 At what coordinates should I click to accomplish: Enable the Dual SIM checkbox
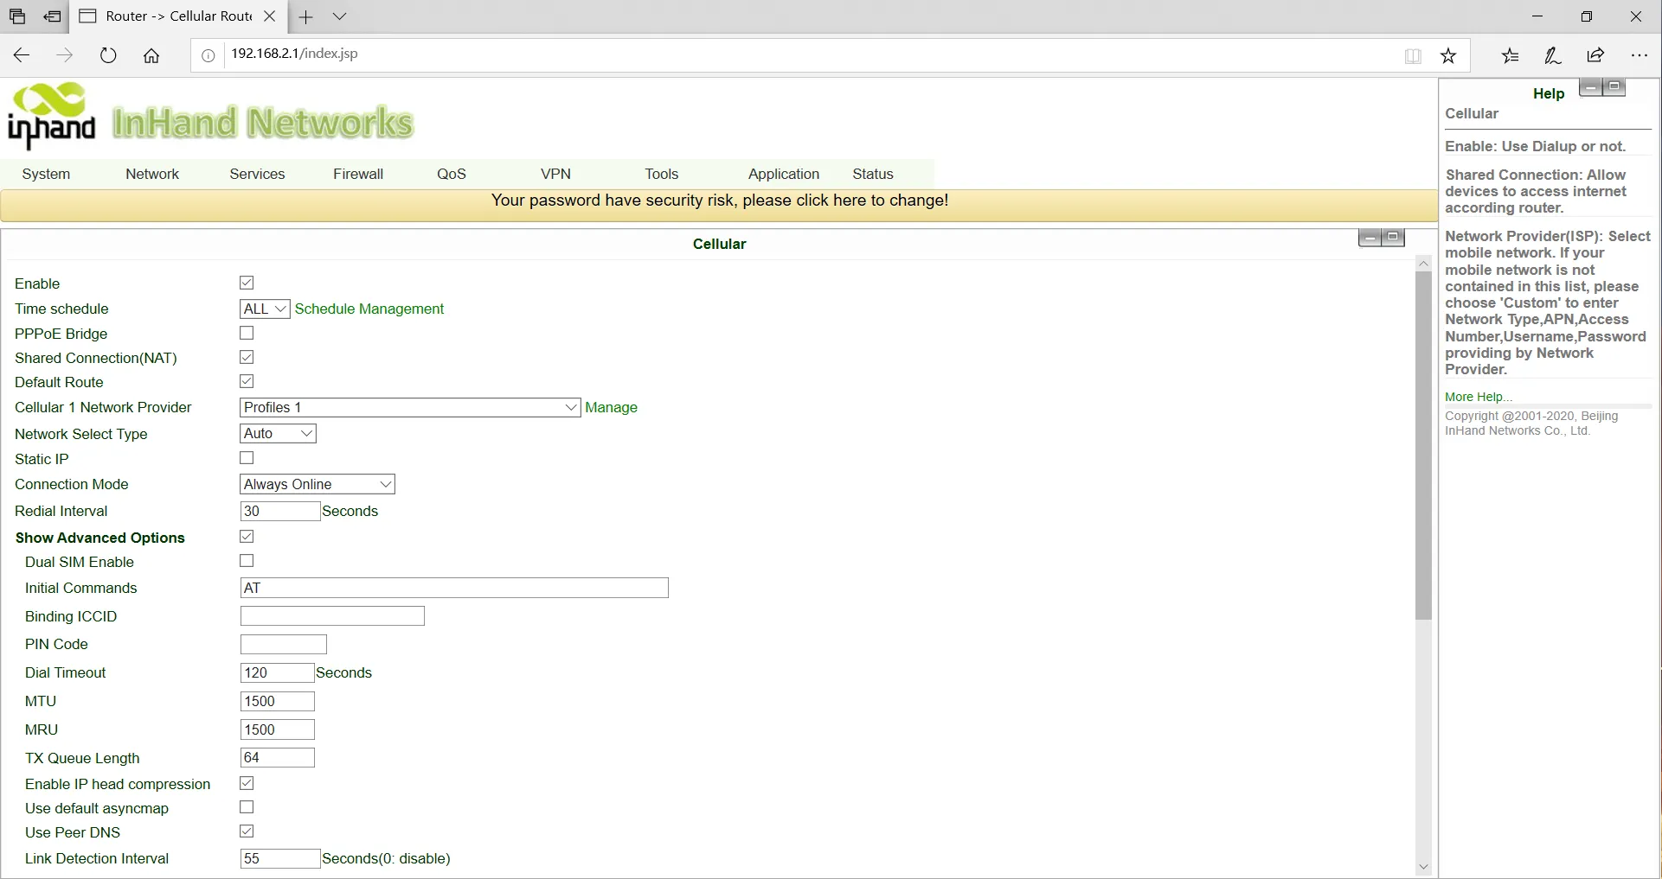[247, 561]
